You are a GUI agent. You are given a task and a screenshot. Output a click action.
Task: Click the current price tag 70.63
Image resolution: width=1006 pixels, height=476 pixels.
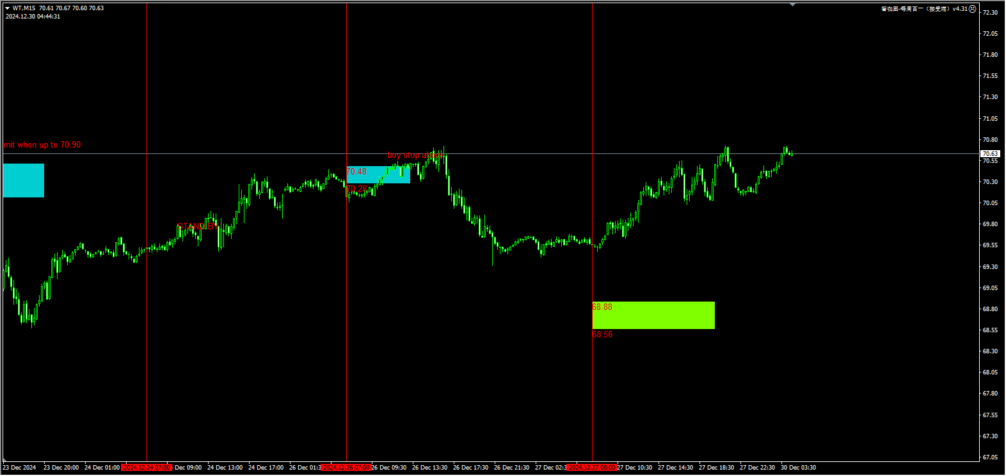point(989,154)
